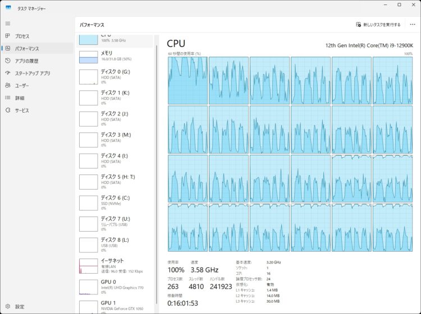Open the ユーザー users icon

click(8, 85)
